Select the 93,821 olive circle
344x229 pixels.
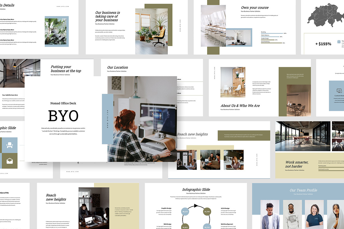[x=185, y=227]
